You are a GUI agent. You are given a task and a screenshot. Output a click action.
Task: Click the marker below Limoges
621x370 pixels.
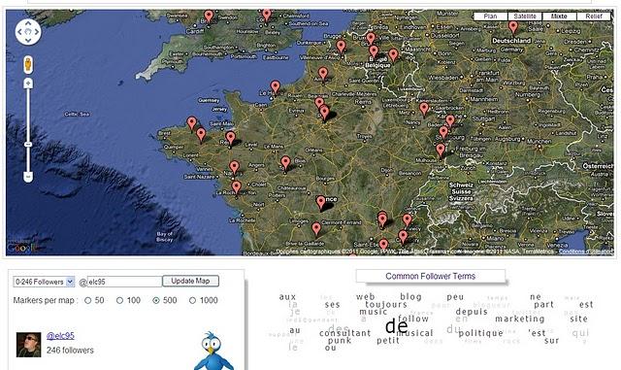316,229
